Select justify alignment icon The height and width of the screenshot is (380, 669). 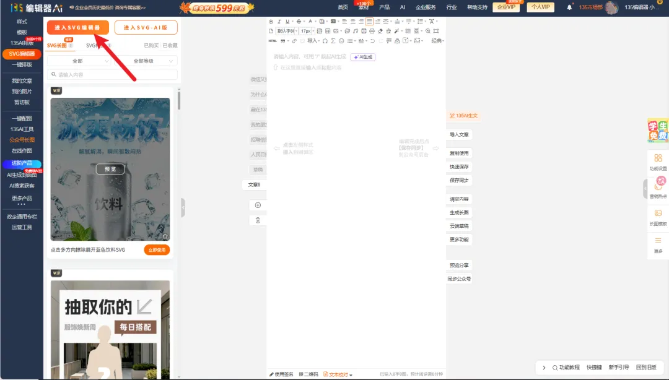[x=369, y=21]
